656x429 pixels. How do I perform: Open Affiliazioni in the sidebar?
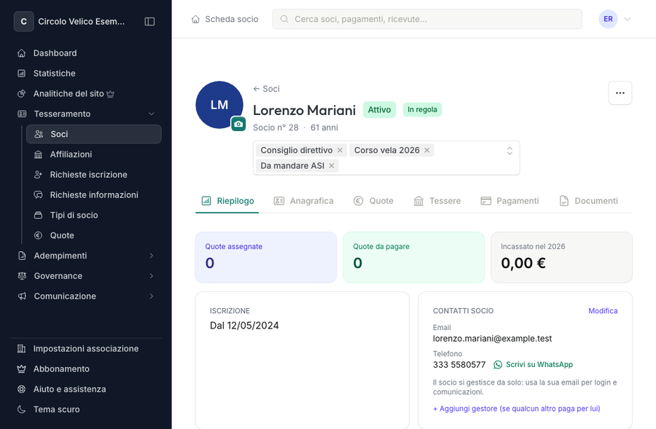pyautogui.click(x=94, y=154)
